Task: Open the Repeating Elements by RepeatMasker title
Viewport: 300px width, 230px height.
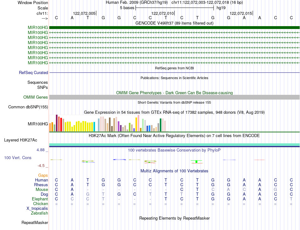Action: [174, 218]
